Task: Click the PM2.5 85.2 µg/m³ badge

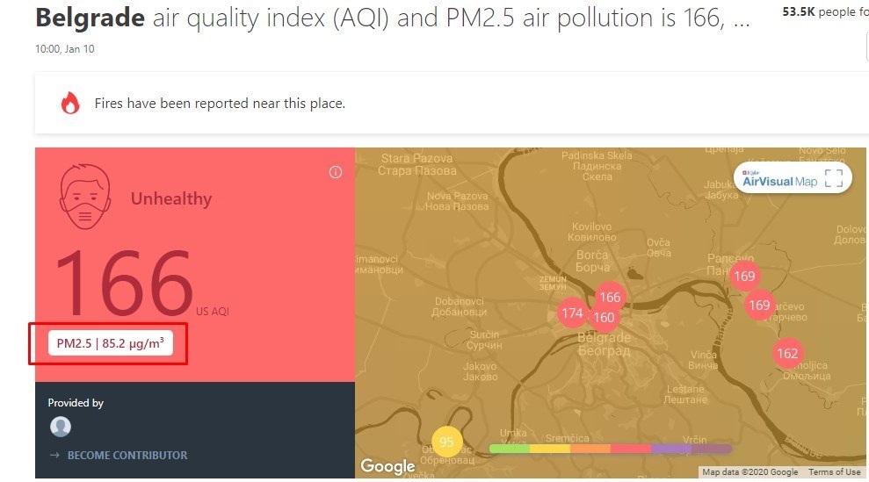Action: click(x=111, y=343)
